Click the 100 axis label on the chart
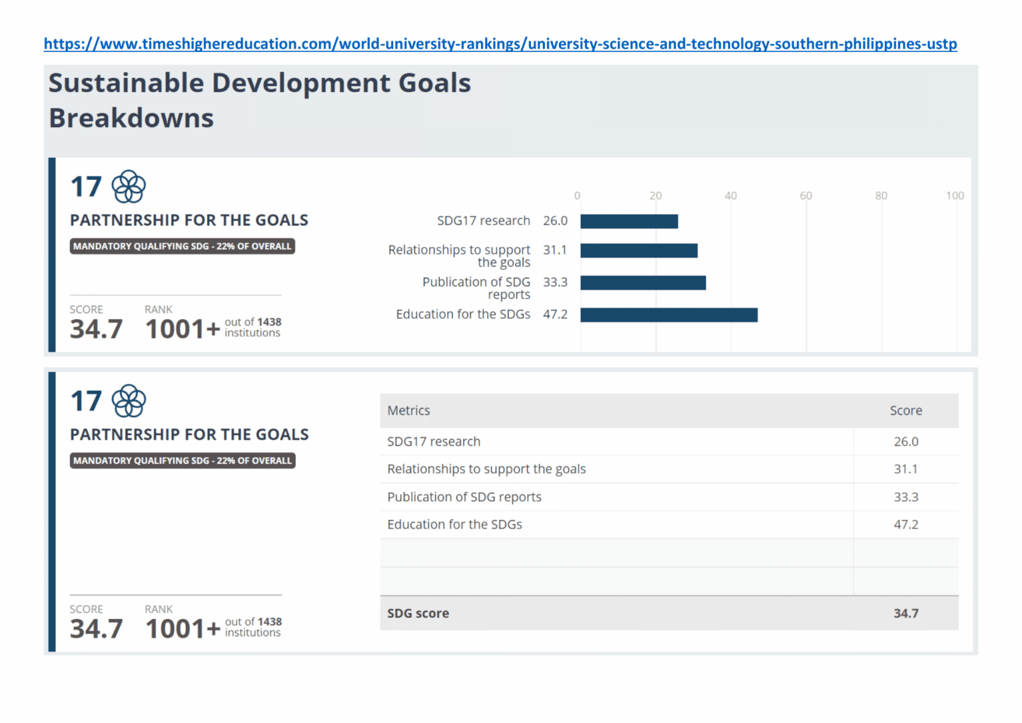Viewport: 1022px width, 723px height. pyautogui.click(x=955, y=196)
